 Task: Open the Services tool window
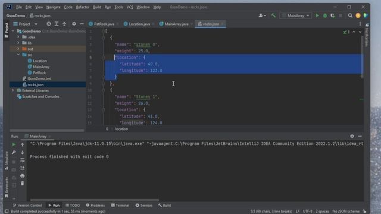144,205
